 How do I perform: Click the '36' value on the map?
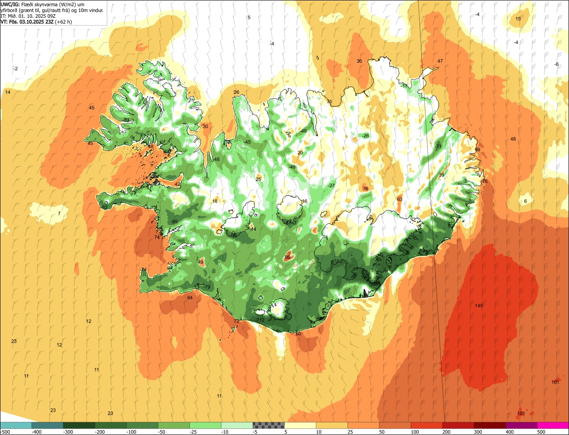359,61
